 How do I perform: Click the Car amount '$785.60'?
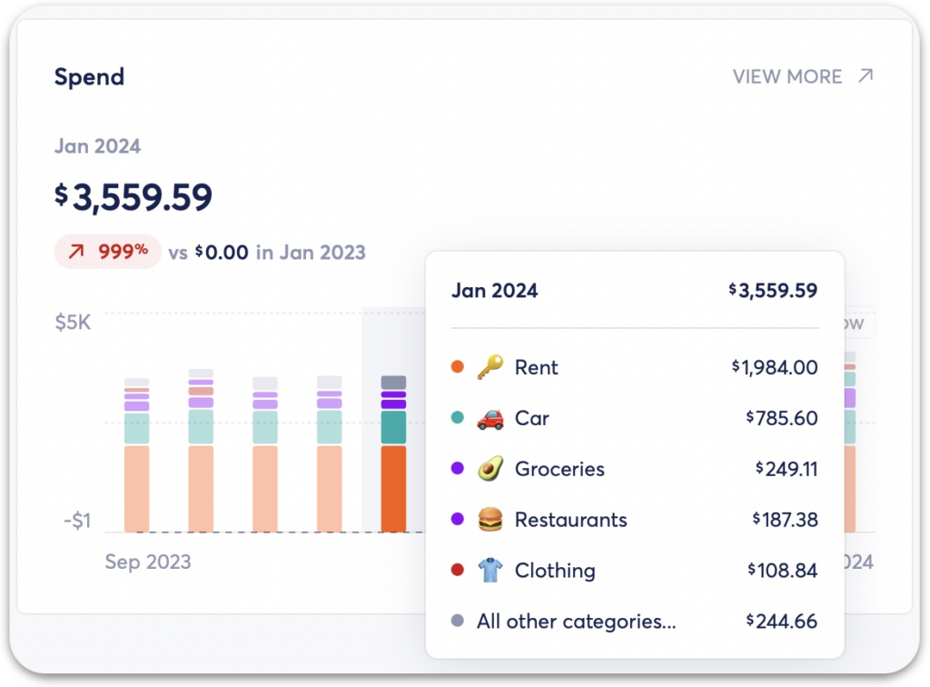click(x=782, y=418)
